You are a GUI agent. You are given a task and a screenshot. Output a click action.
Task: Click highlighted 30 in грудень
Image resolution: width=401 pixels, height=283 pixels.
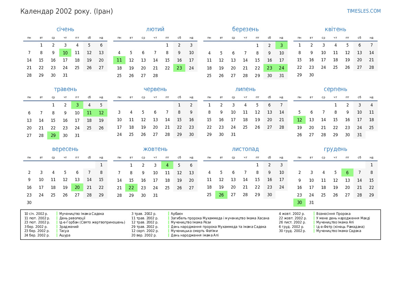pyautogui.click(x=299, y=203)
